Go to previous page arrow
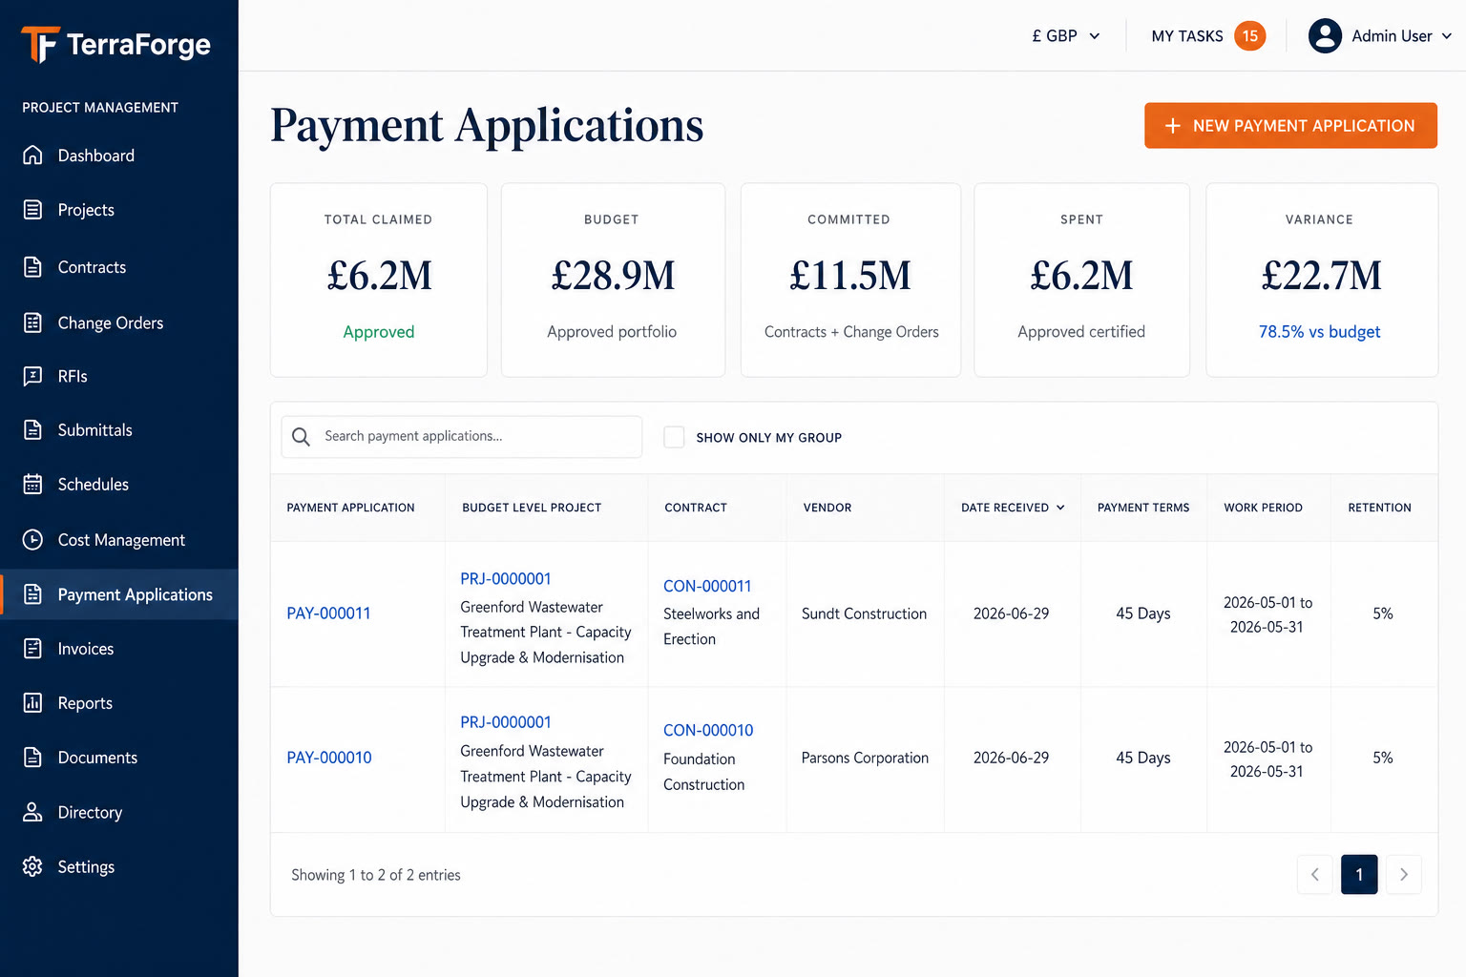 [x=1315, y=874]
